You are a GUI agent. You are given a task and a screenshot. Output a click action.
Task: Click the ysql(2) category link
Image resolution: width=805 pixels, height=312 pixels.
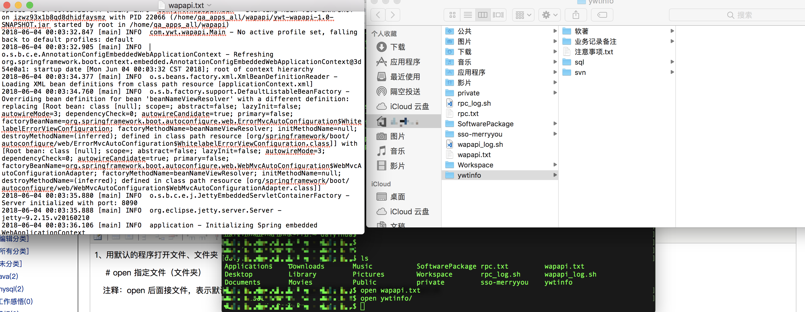point(11,289)
